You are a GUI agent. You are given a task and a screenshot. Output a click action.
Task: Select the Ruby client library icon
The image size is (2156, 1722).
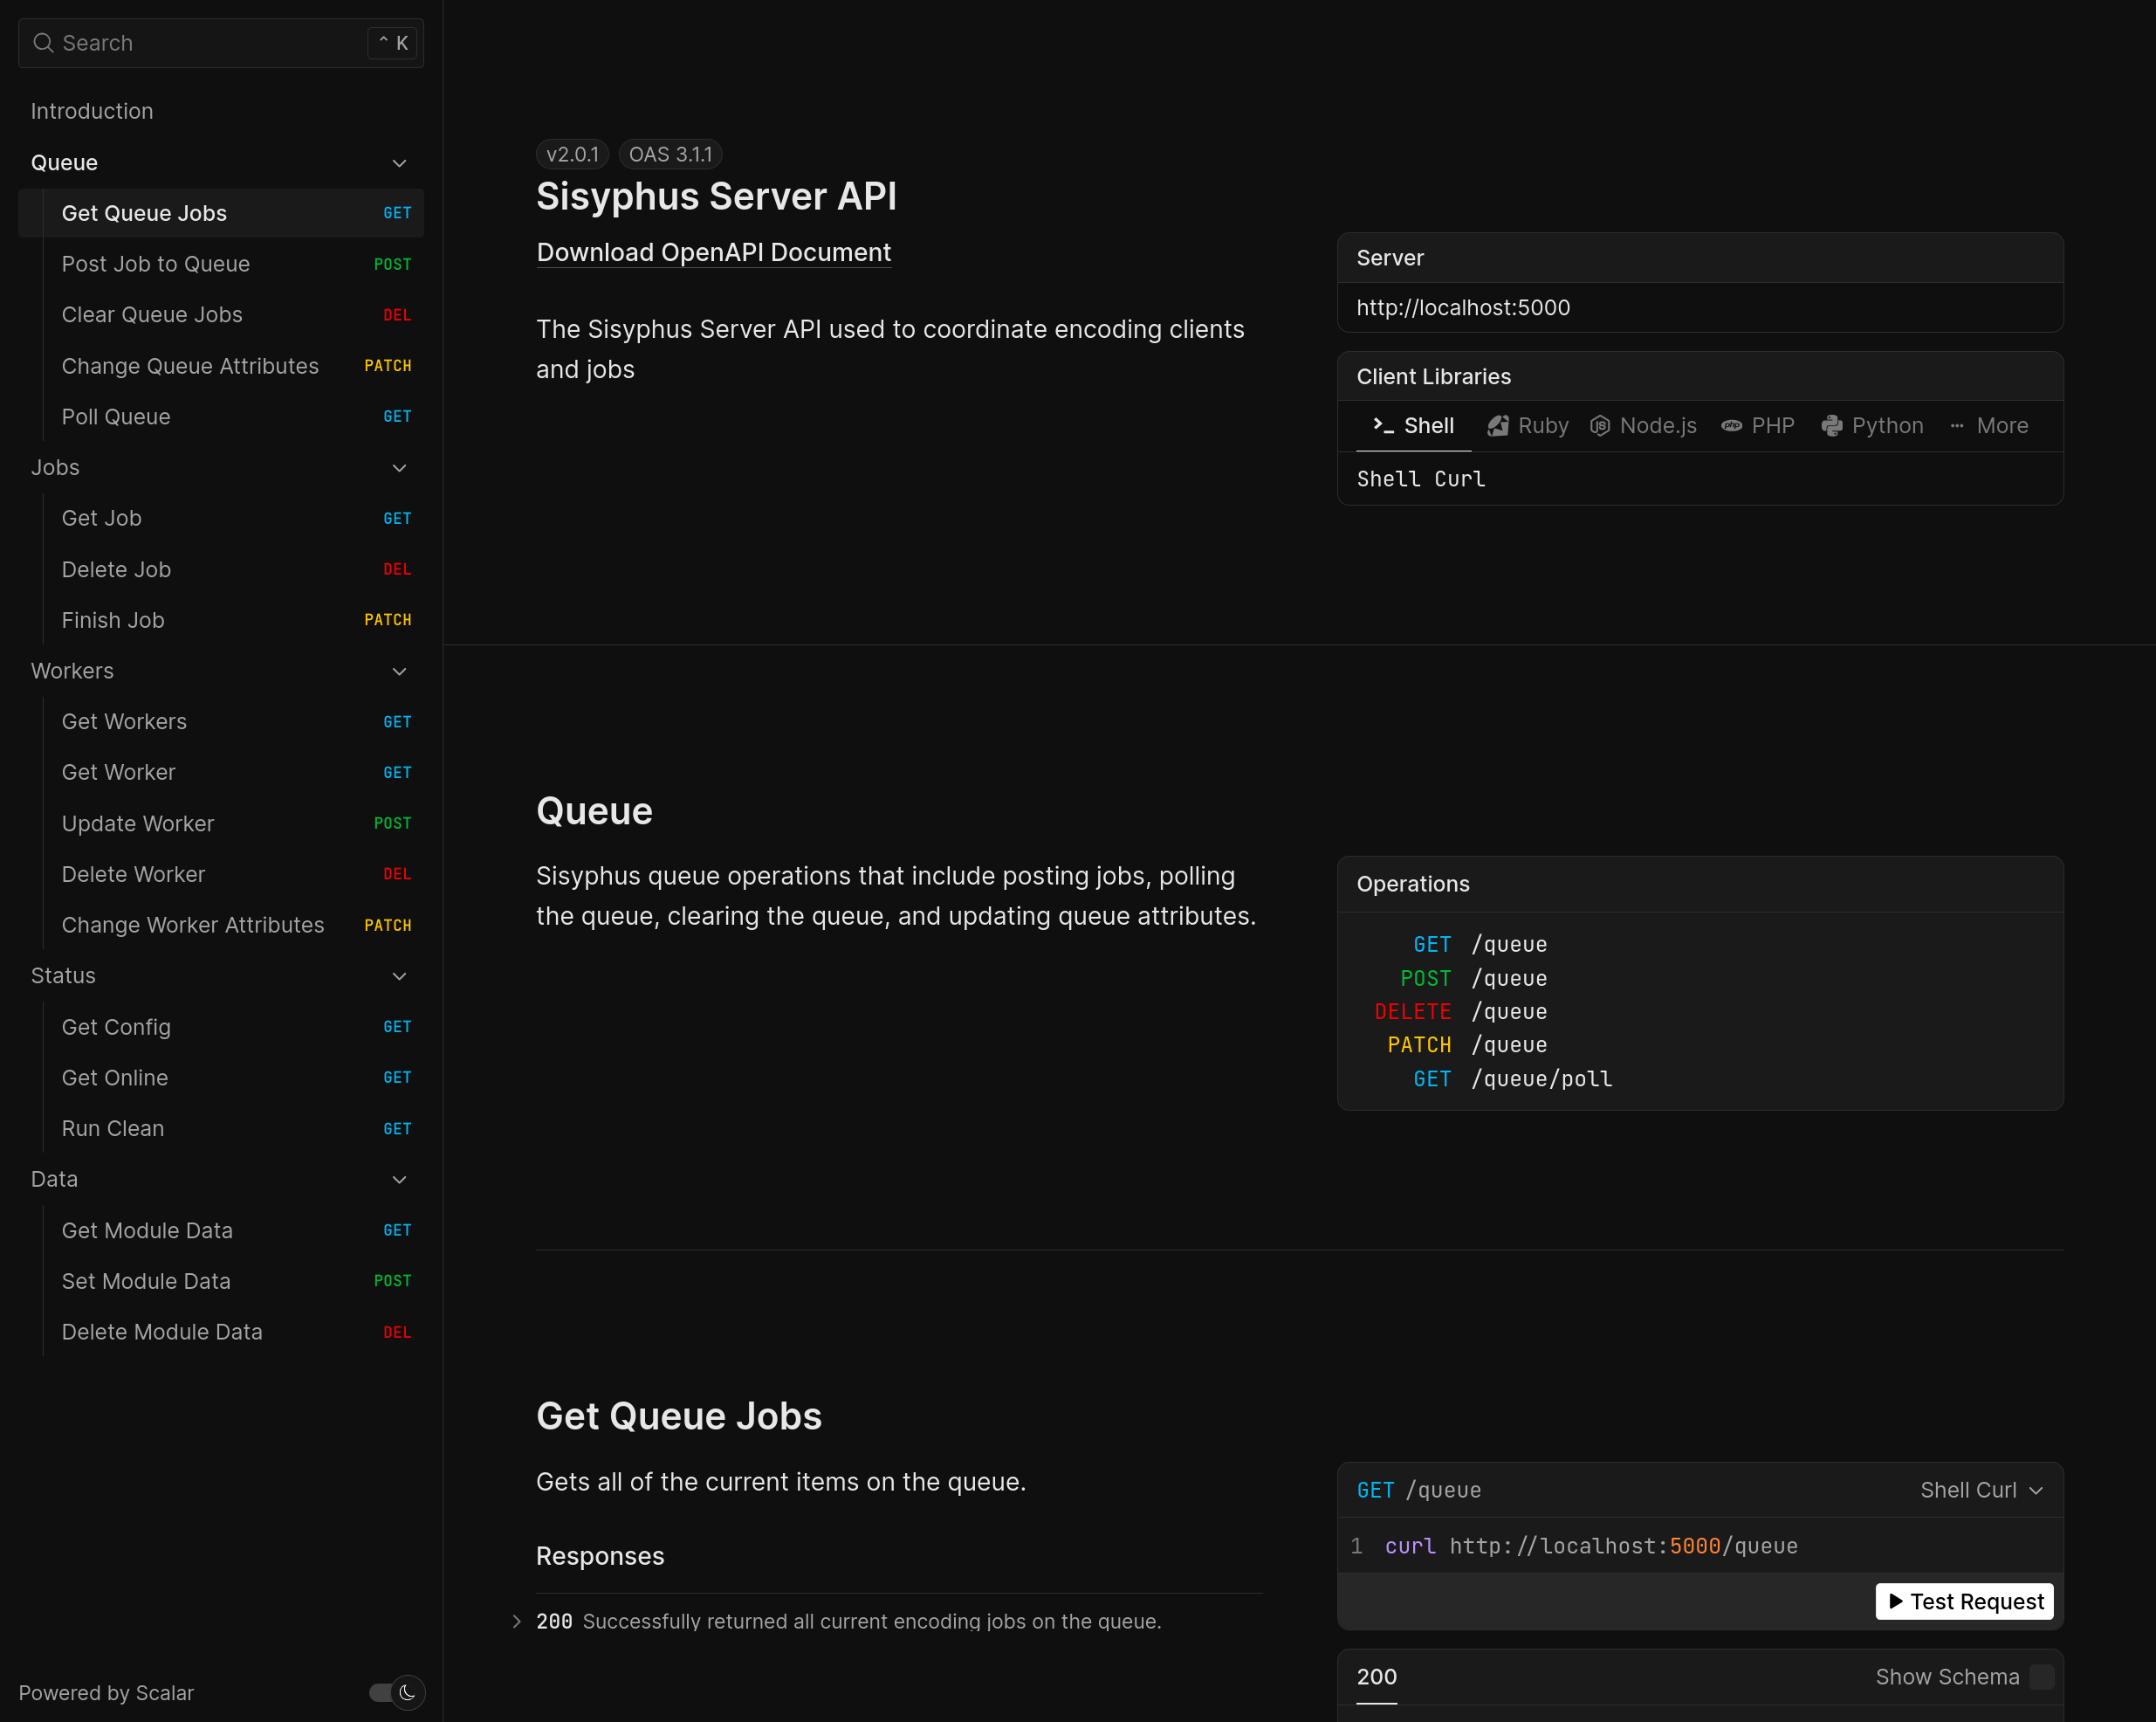[1498, 426]
